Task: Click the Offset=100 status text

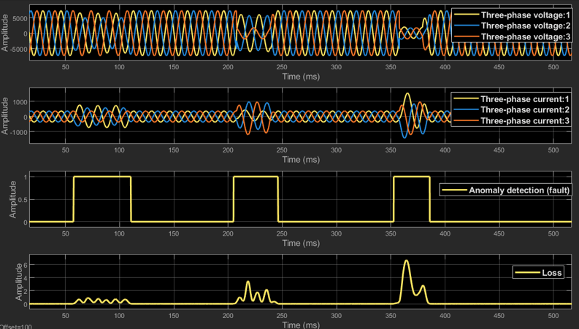Action: point(16,326)
